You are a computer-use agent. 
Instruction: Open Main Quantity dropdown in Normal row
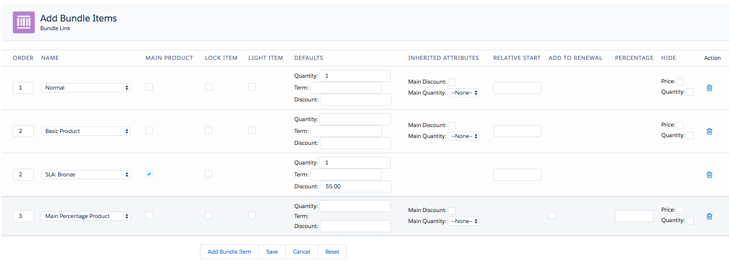click(464, 93)
